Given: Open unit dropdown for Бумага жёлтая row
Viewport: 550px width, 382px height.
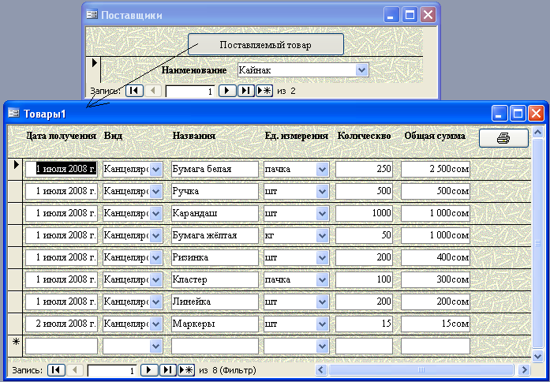Looking at the screenshot, I should (x=322, y=235).
